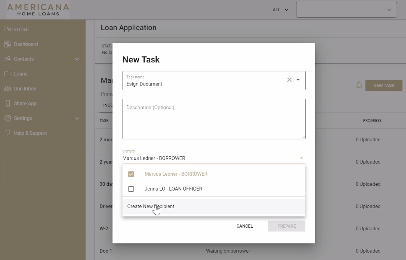Click the Doc Inbox tray icon
406x260 pixels.
pyautogui.click(x=8, y=89)
